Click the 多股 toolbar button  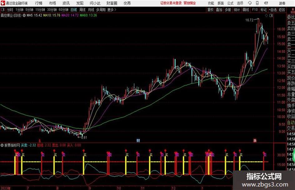228,10
